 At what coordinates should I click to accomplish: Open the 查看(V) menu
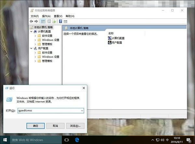58,16
